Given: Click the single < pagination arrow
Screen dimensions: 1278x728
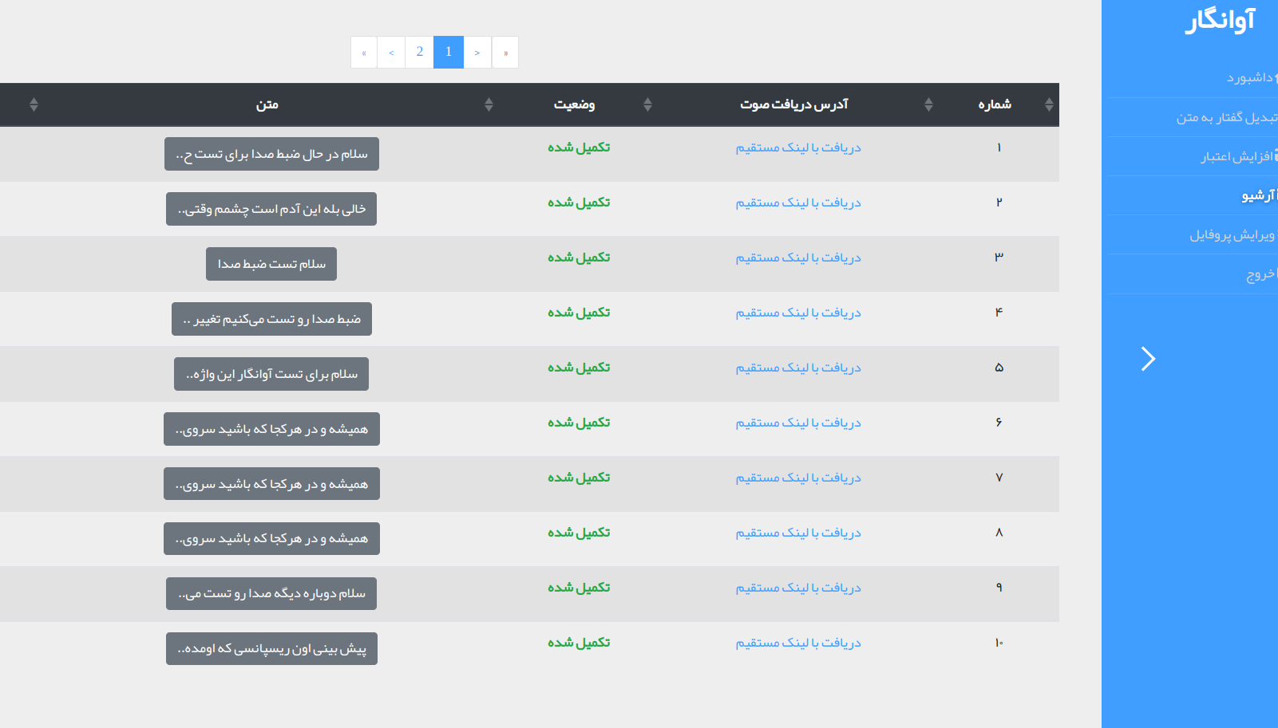Looking at the screenshot, I should [391, 53].
